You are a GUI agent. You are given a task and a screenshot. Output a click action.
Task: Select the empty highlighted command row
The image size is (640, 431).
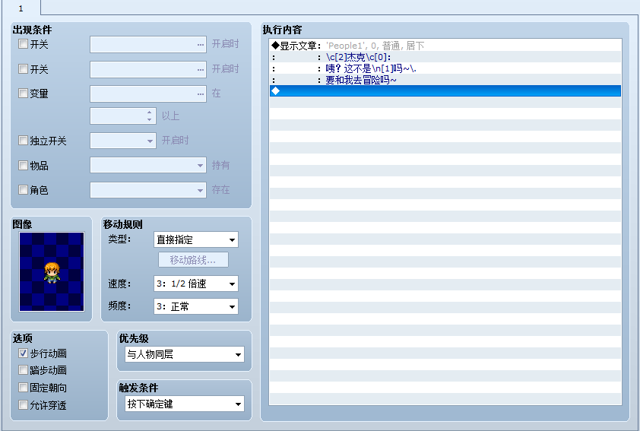point(445,91)
